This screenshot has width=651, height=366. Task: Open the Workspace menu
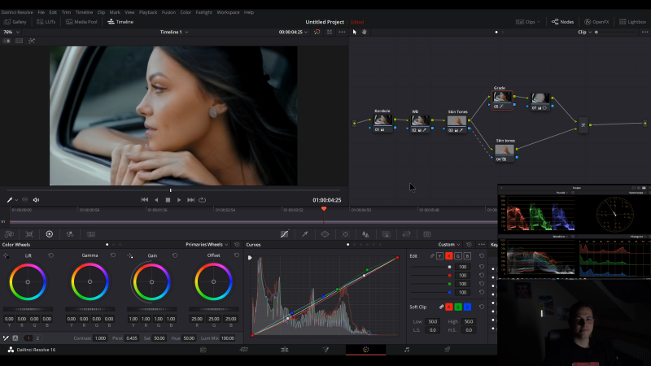(x=228, y=12)
